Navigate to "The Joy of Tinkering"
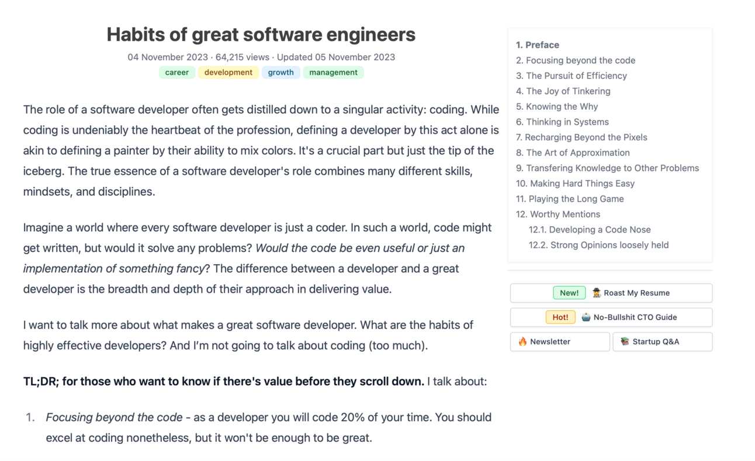This screenshot has height=461, width=755. pyautogui.click(x=563, y=91)
